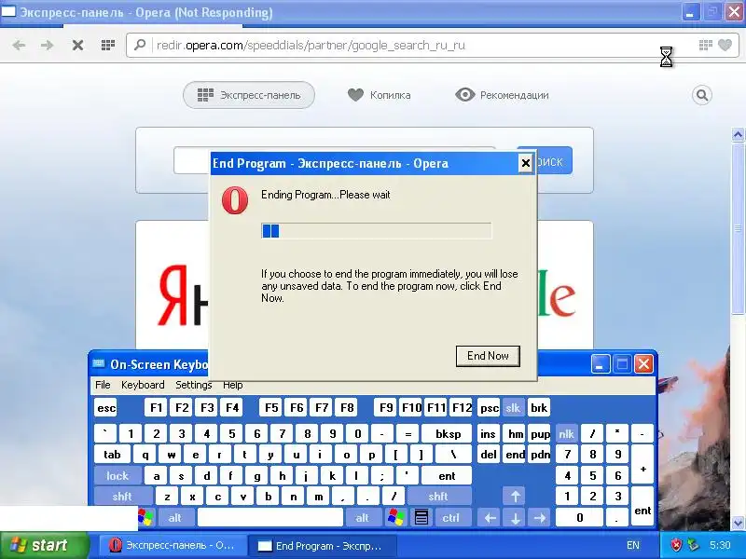The image size is (746, 559).
Task: Click the ending program progress bar
Action: click(x=377, y=231)
